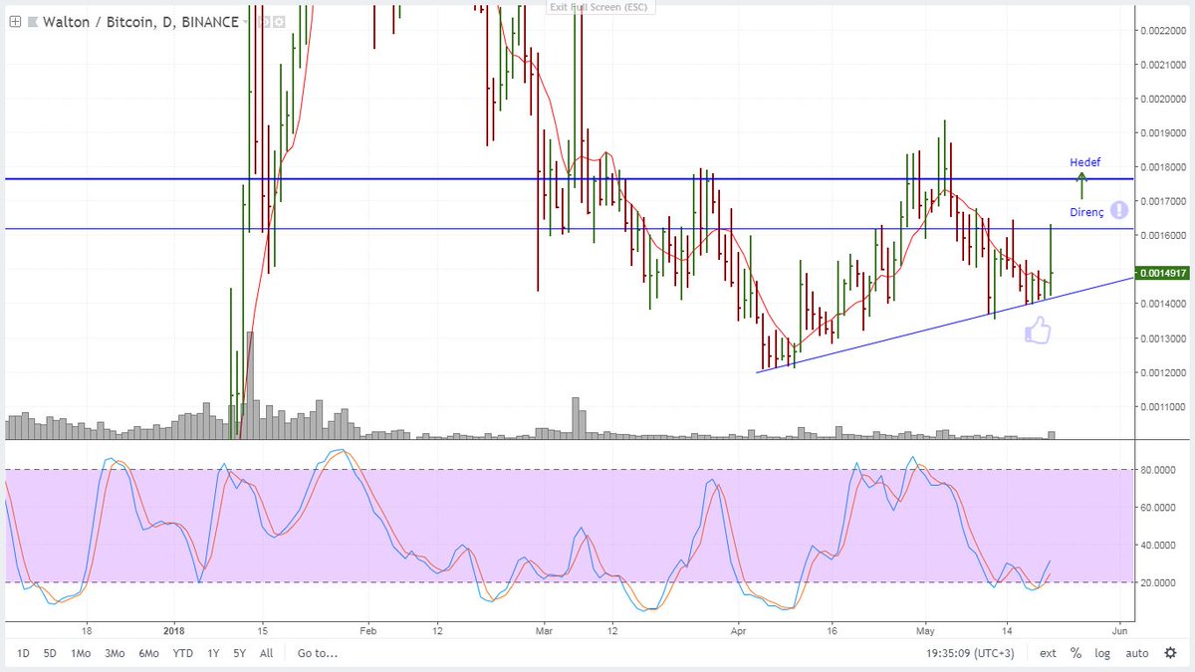This screenshot has width=1195, height=672.
Task: Select the 1Mo time range
Action: tap(80, 654)
